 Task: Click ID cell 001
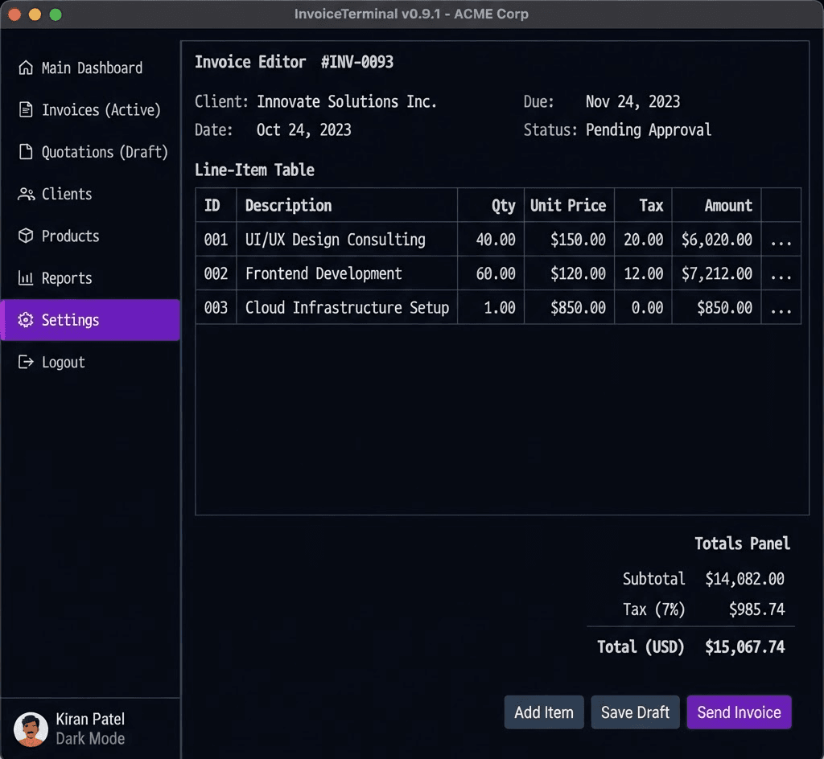point(216,240)
